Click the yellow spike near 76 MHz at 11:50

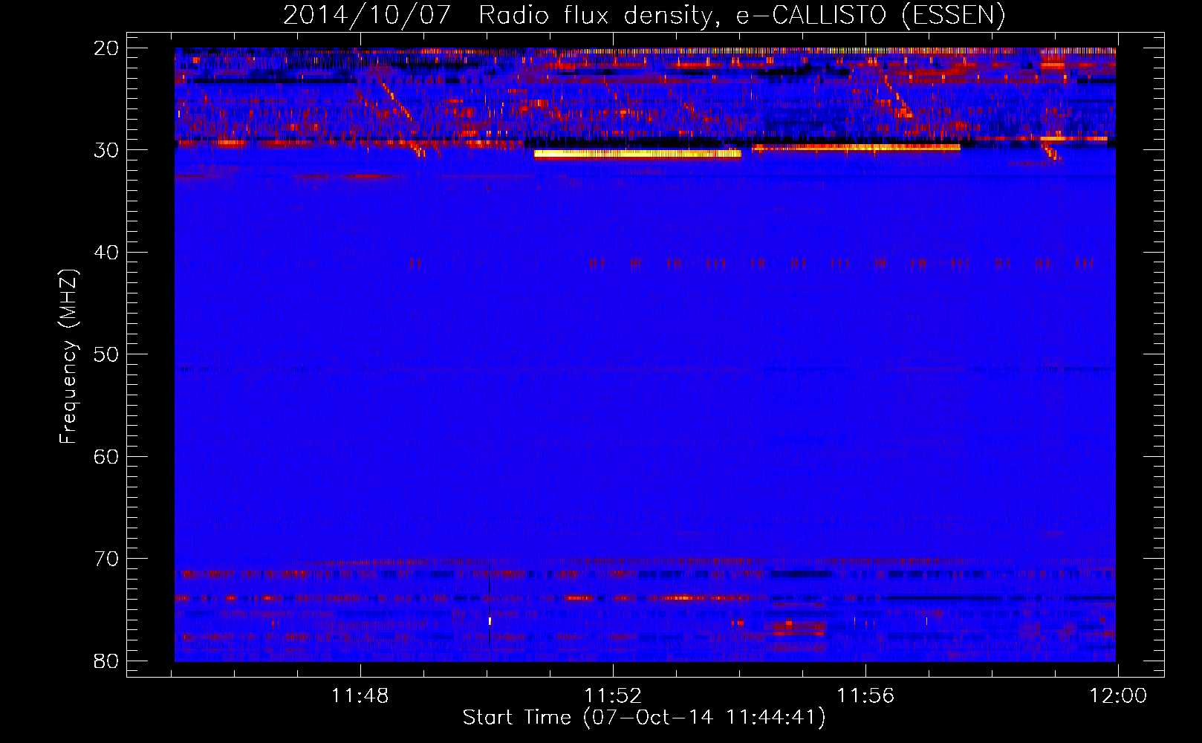[490, 620]
